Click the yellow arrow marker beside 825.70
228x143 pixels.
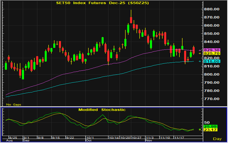coord(200,53)
